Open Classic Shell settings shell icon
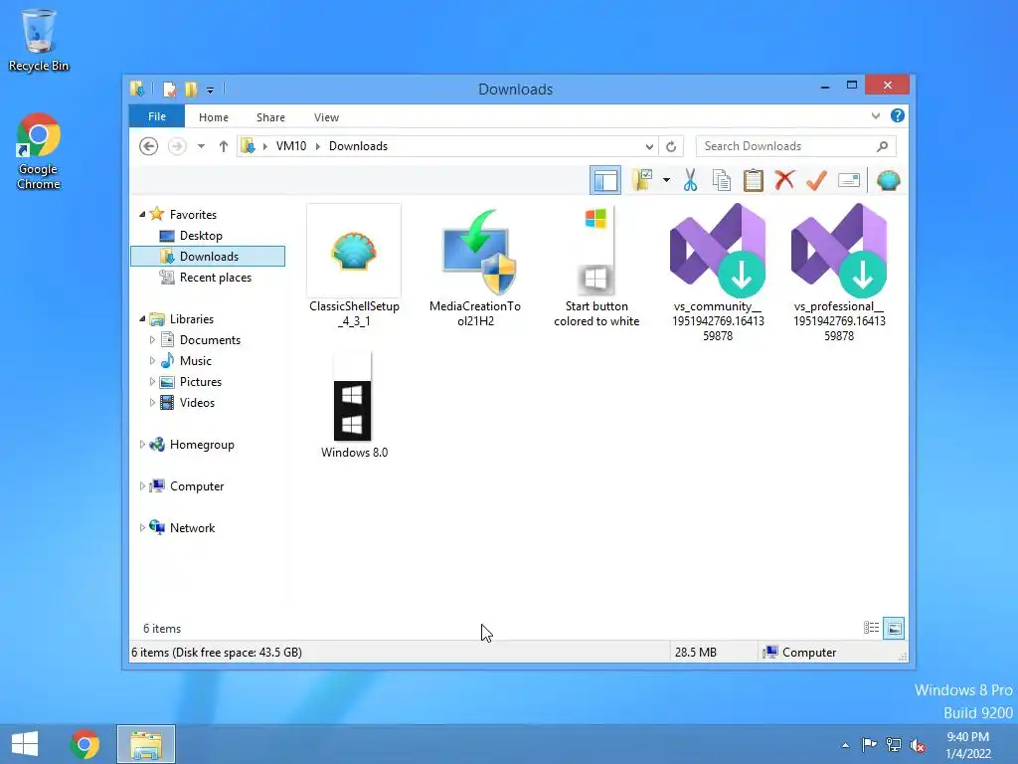1018x764 pixels. 888,180
